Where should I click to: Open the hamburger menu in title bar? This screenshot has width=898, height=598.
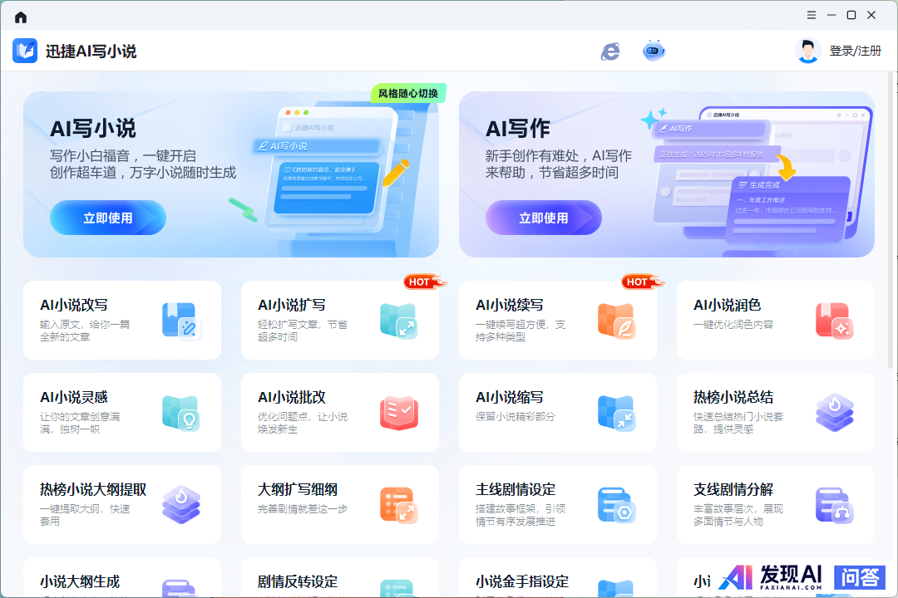(x=811, y=16)
